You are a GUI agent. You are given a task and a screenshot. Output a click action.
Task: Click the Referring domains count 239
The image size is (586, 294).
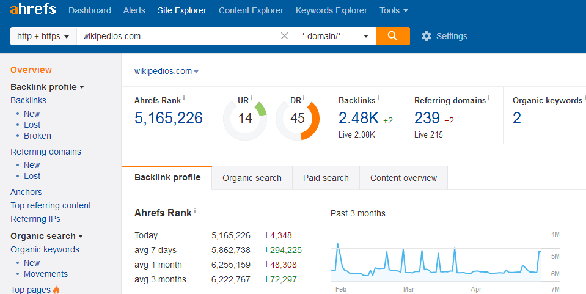[x=427, y=118]
